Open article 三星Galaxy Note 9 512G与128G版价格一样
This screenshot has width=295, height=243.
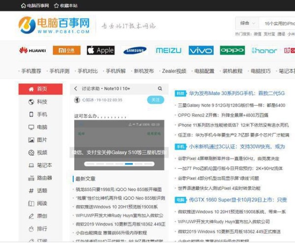pyautogui.click(x=232, y=105)
